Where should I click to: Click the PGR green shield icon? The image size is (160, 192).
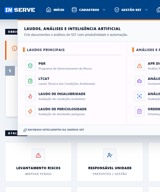[x=30, y=66]
